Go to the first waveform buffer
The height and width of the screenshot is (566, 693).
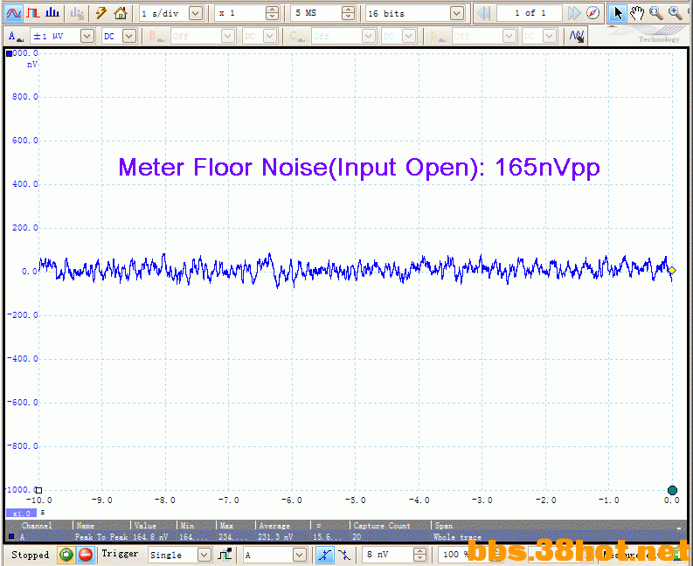click(484, 13)
